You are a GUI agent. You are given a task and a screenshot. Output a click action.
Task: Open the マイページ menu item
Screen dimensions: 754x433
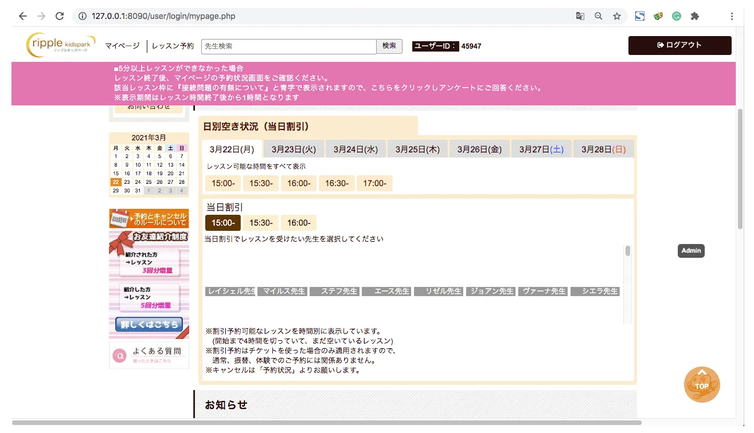[122, 46]
